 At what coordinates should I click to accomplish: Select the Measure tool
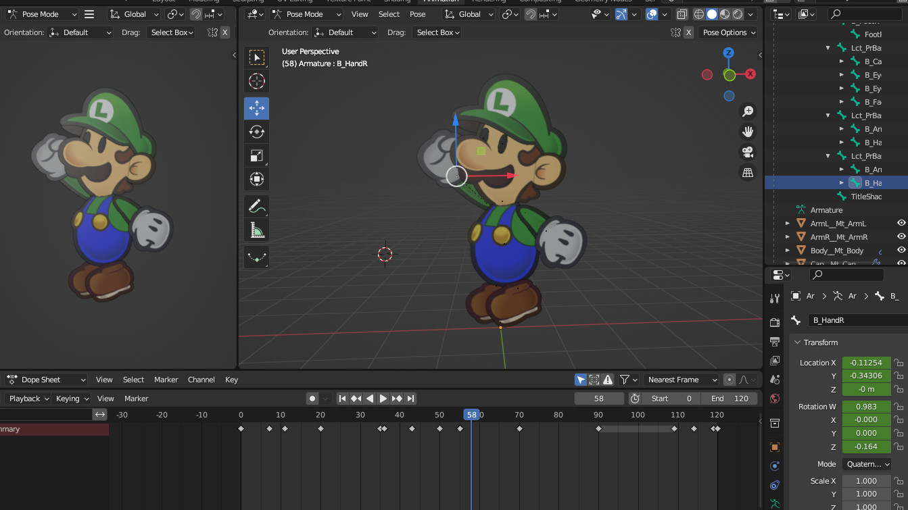(x=256, y=228)
